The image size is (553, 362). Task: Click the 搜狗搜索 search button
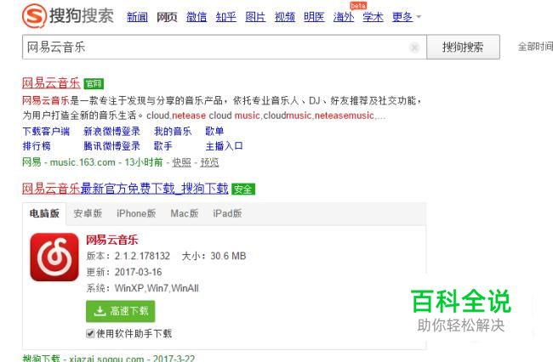point(463,47)
